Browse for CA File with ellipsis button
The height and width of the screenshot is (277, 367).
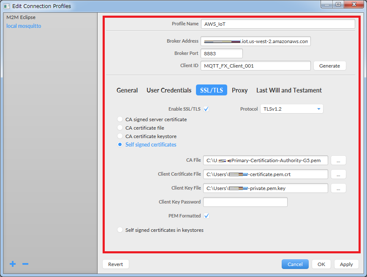pyautogui.click(x=338, y=160)
